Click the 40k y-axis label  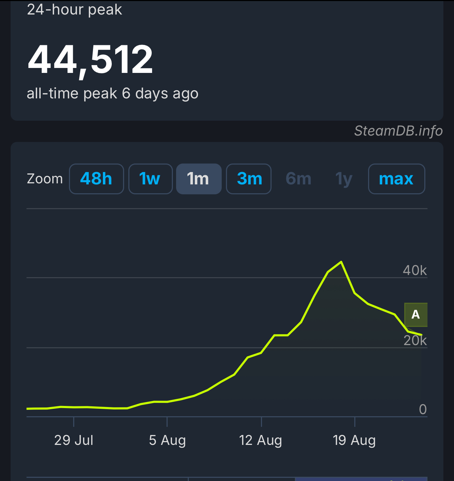pos(414,270)
